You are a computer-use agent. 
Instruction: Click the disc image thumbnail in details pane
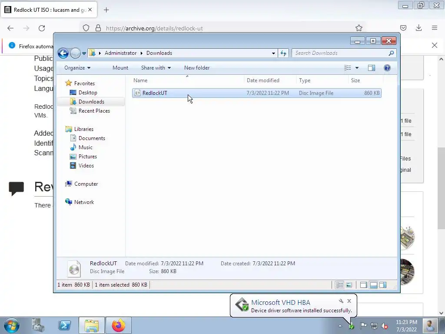[x=74, y=268]
